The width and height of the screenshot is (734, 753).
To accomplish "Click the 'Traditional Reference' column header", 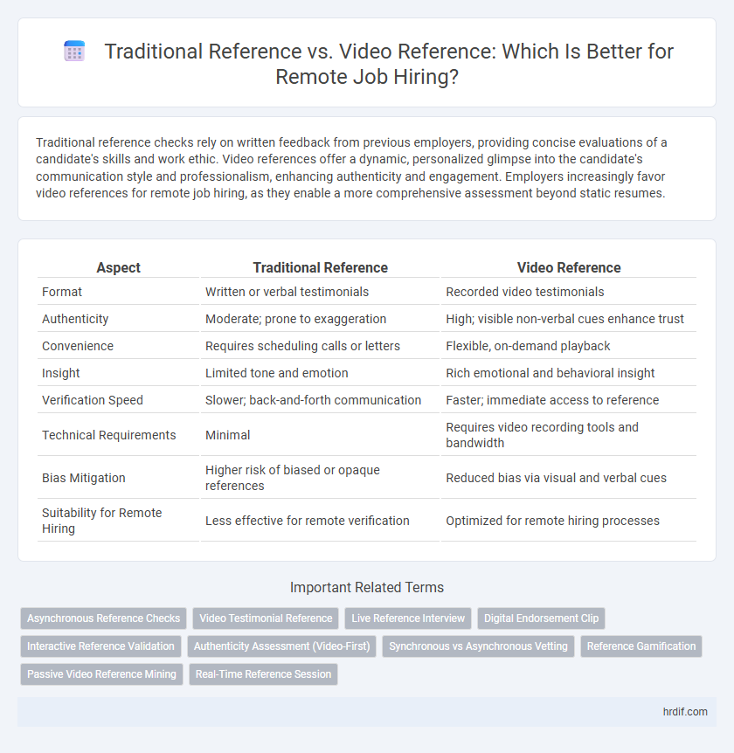I will pyautogui.click(x=321, y=267).
